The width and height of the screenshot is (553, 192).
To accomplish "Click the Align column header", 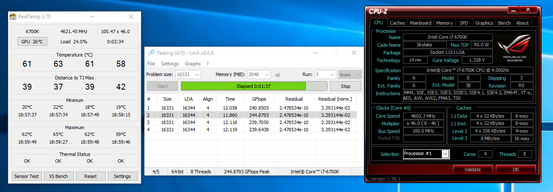I will coord(208,99).
